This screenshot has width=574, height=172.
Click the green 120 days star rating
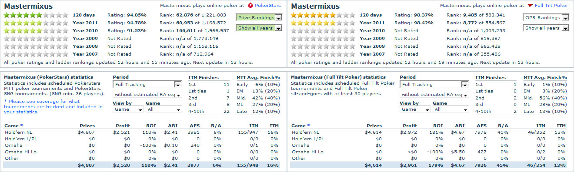coord(36,15)
